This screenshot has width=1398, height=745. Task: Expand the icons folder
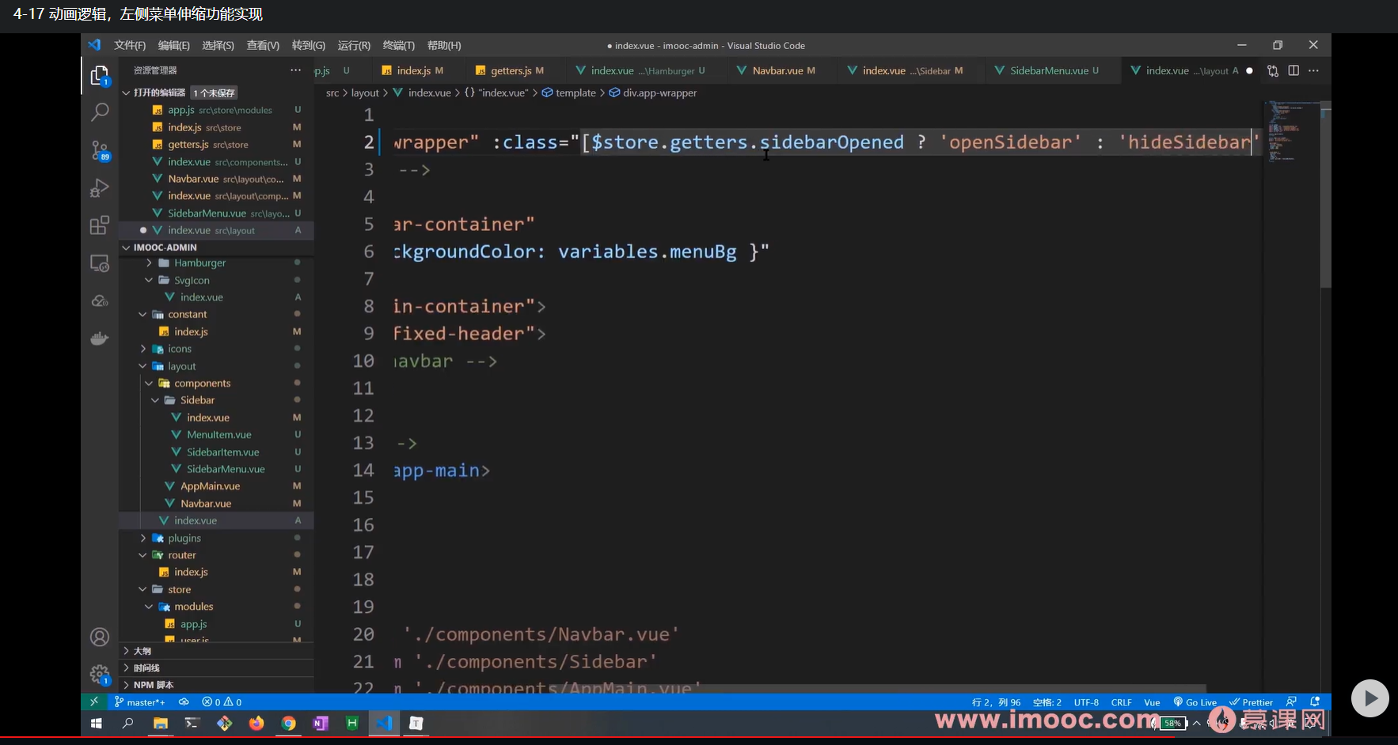(x=142, y=349)
